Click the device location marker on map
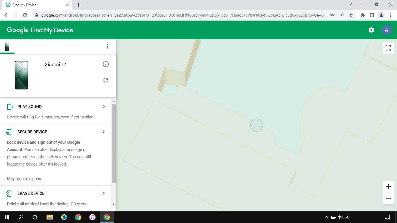This screenshot has height=223, width=397. pos(257,125)
